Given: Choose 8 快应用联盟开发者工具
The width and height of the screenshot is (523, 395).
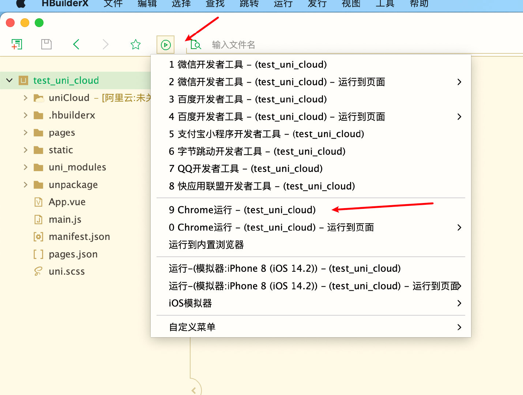Looking at the screenshot, I should click(311, 186).
